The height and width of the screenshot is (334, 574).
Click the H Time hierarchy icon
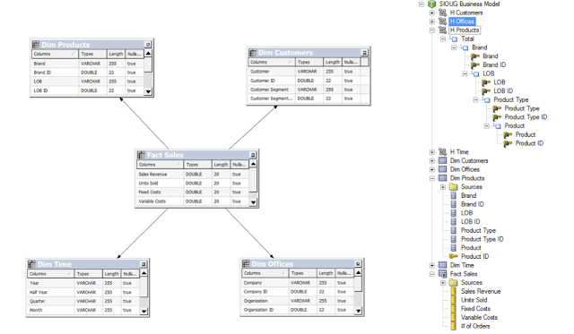point(442,151)
